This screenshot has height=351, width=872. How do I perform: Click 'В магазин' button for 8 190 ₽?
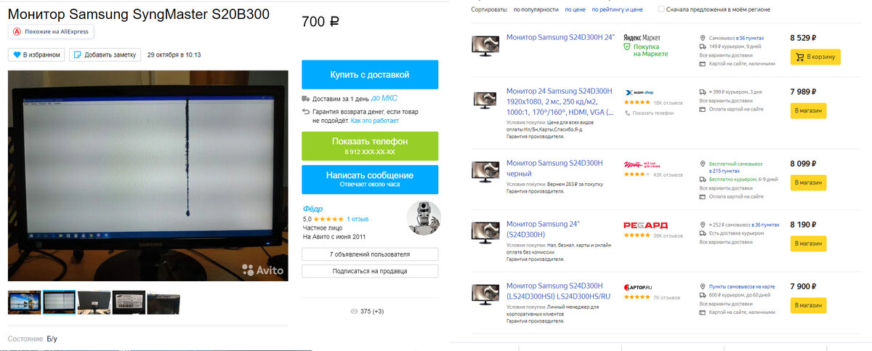click(x=808, y=243)
